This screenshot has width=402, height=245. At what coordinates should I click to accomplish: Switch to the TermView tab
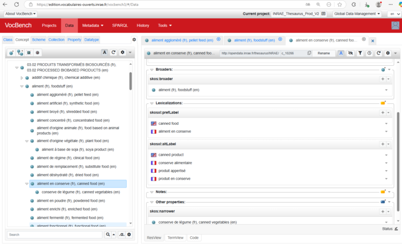click(174, 238)
